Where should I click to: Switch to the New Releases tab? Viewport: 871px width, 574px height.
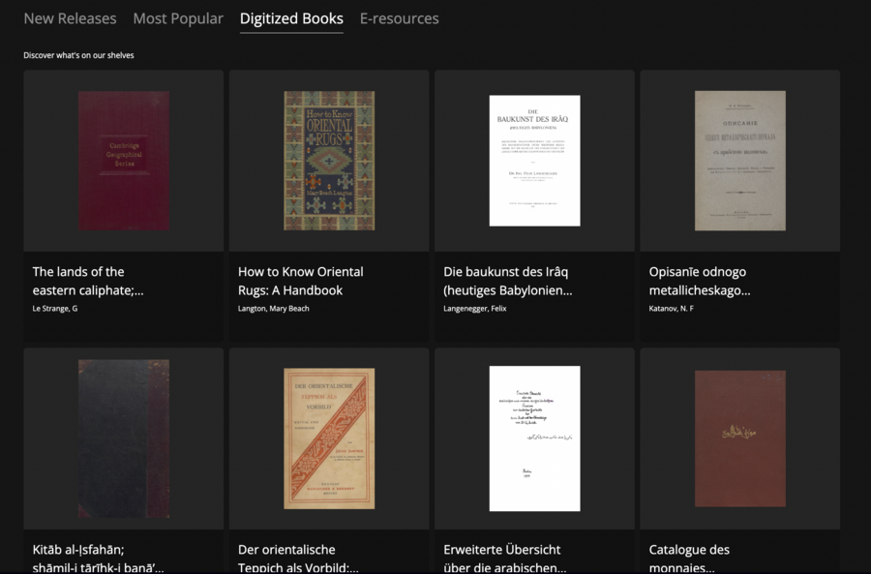coord(70,17)
